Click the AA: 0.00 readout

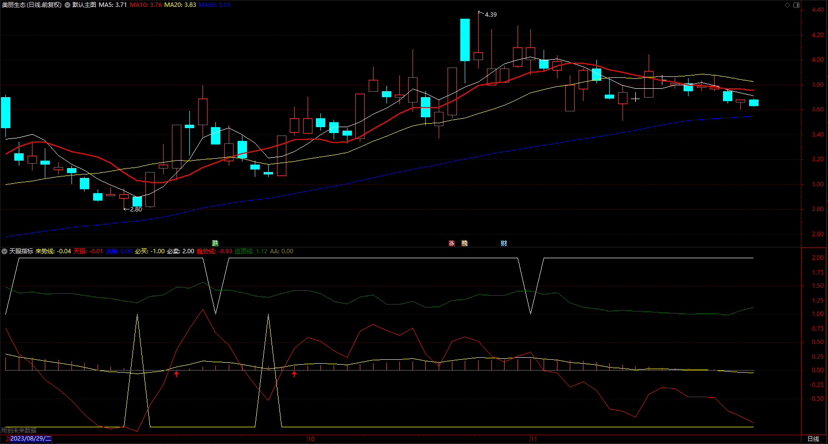click(x=281, y=251)
